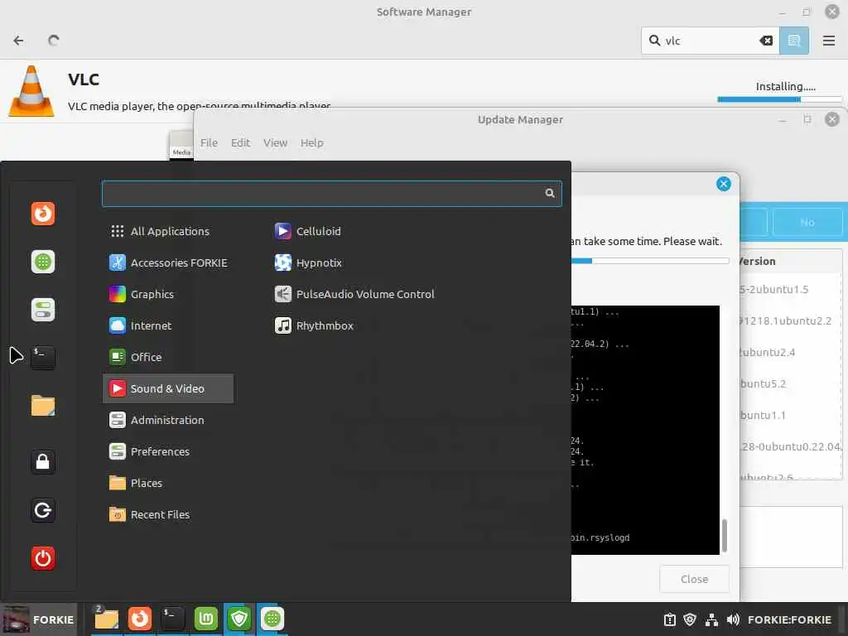Click the red power Quit icon in the menu
The image size is (848, 636).
(43, 558)
